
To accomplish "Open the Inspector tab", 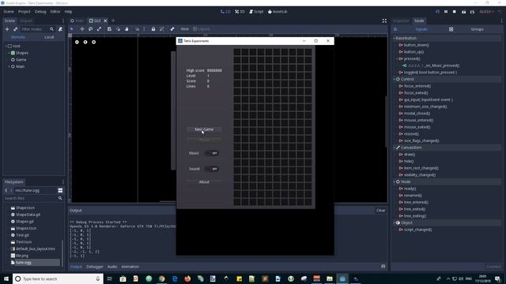I will pos(401,21).
